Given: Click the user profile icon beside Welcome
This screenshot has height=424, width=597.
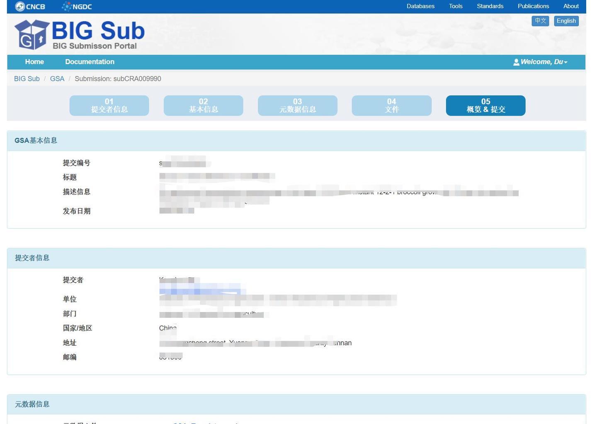Looking at the screenshot, I should click(516, 62).
